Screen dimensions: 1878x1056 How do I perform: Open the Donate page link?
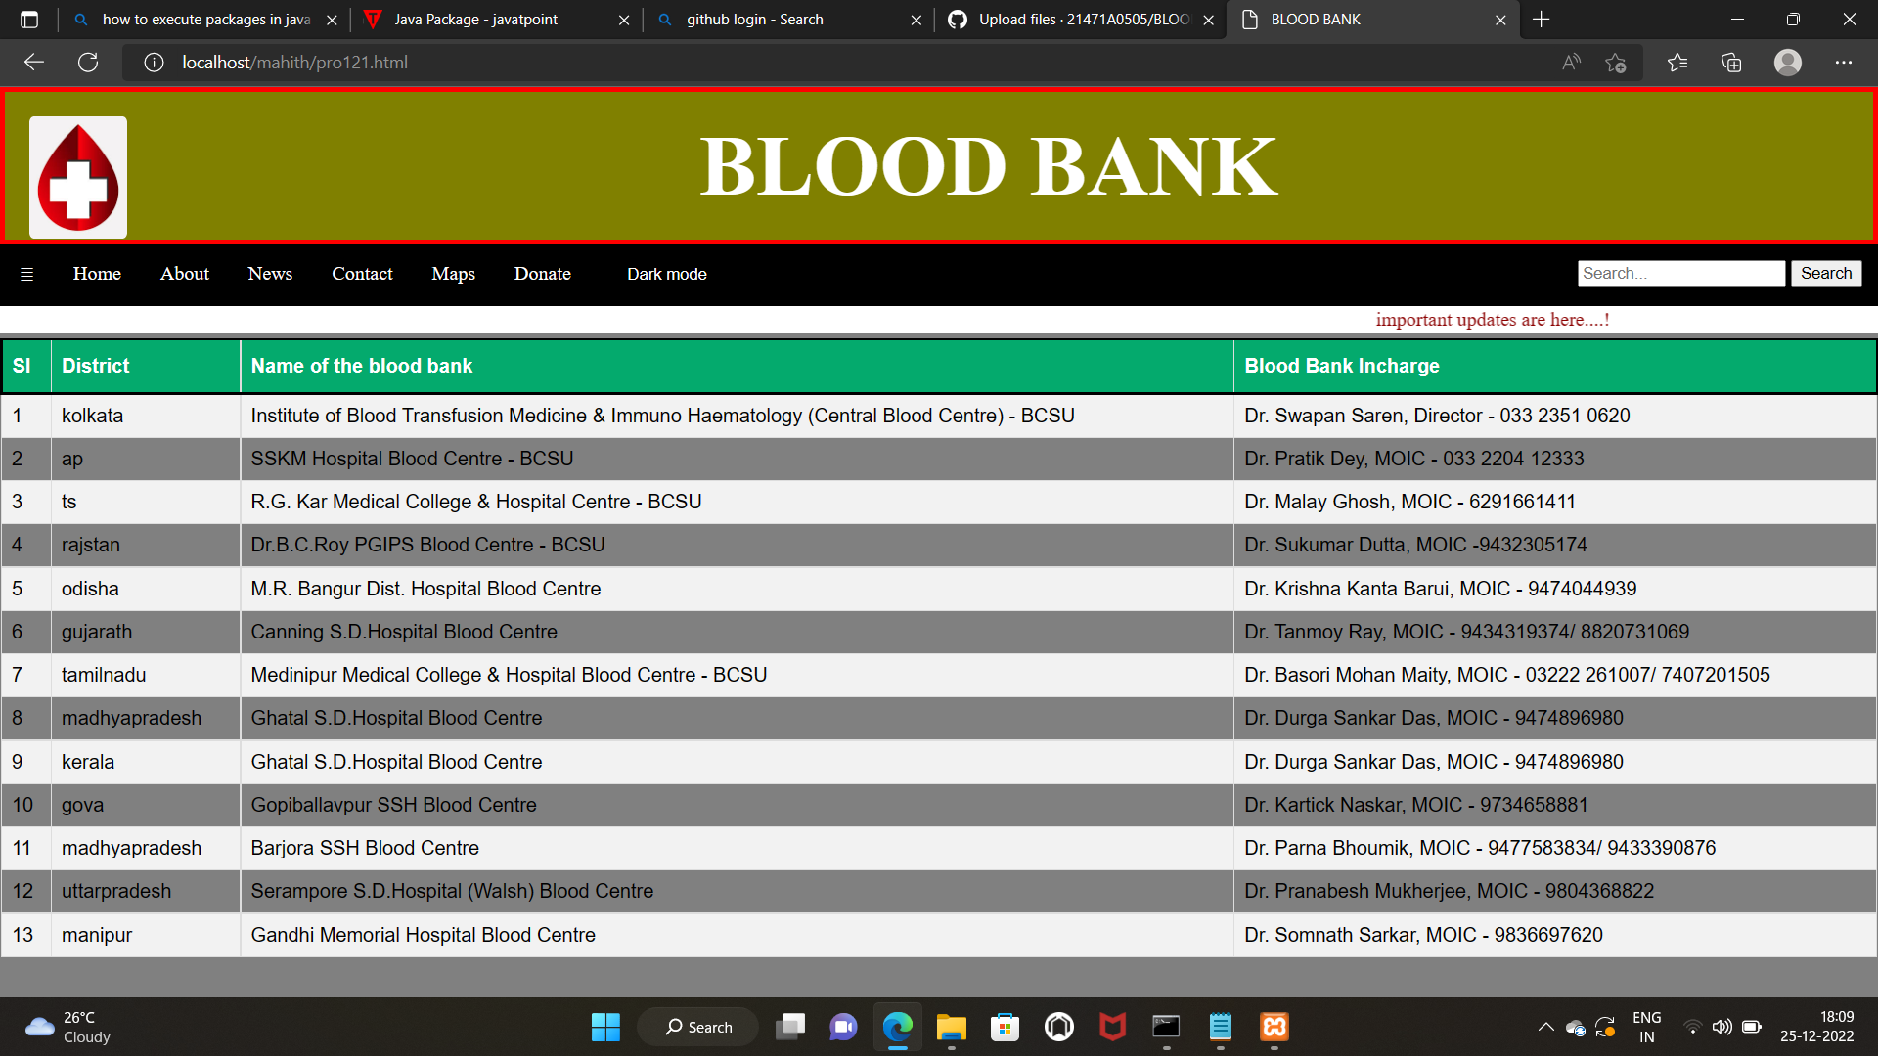tap(542, 274)
